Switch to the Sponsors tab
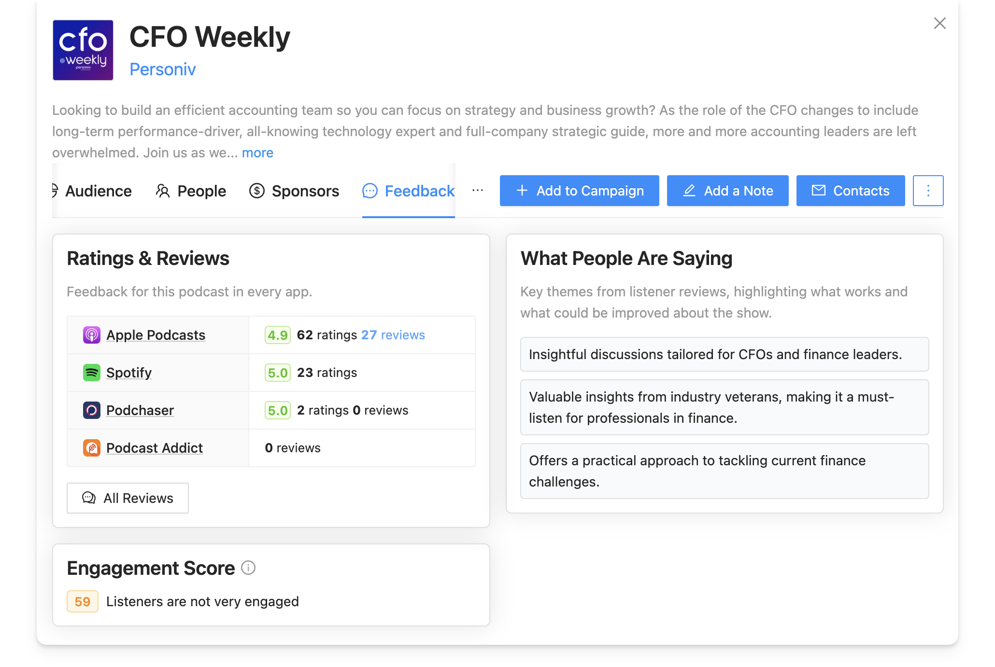Viewport: 995px width, 667px height. point(305,191)
